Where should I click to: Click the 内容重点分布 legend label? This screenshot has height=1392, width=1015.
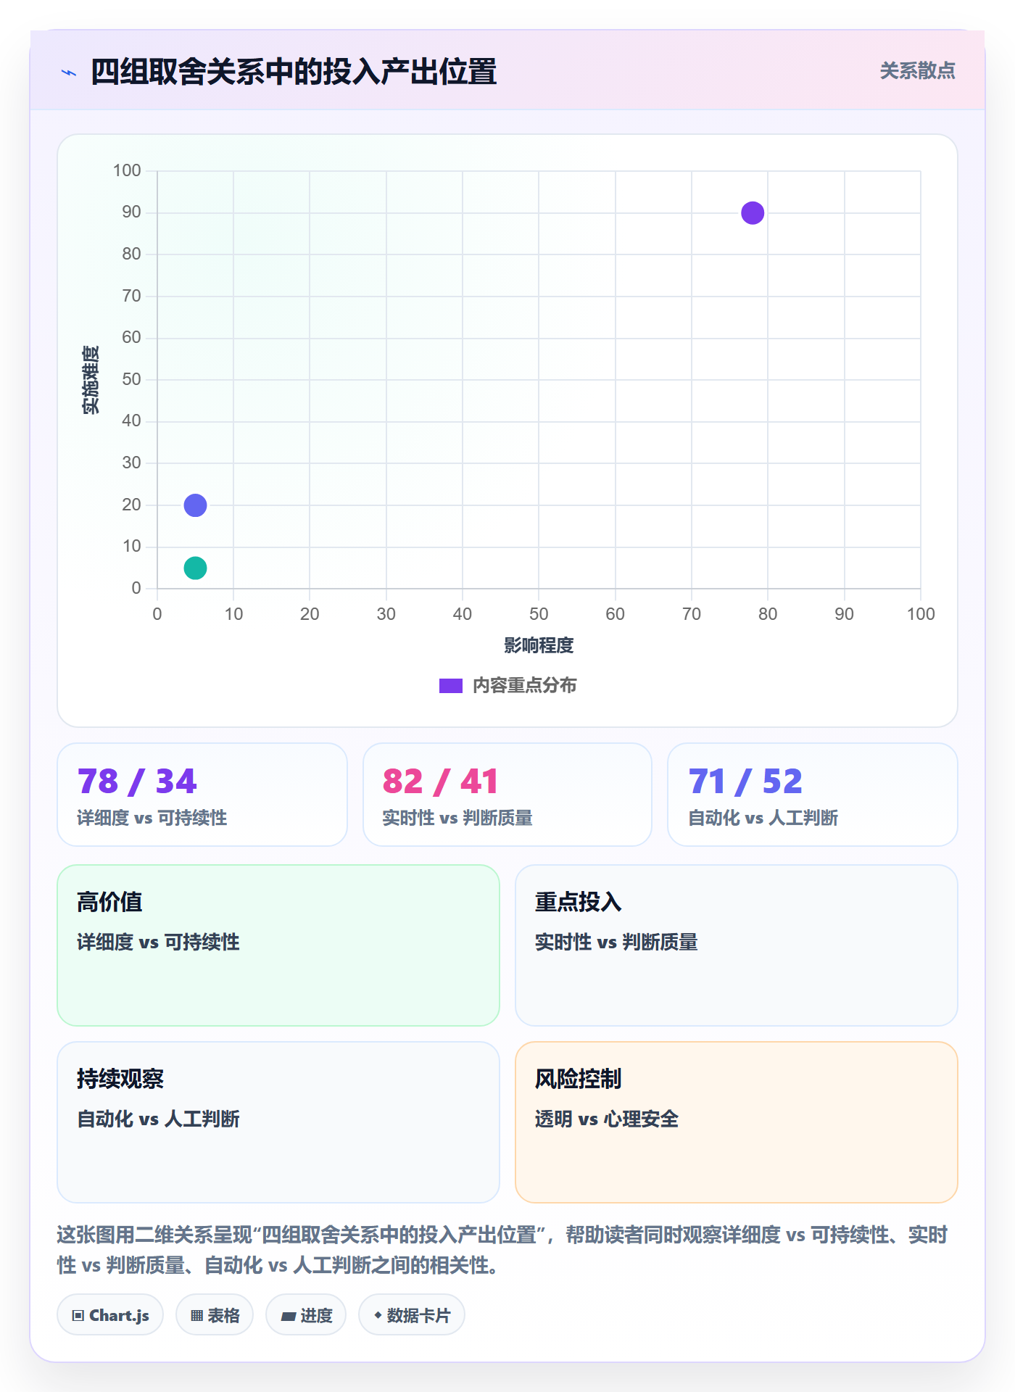tap(524, 686)
